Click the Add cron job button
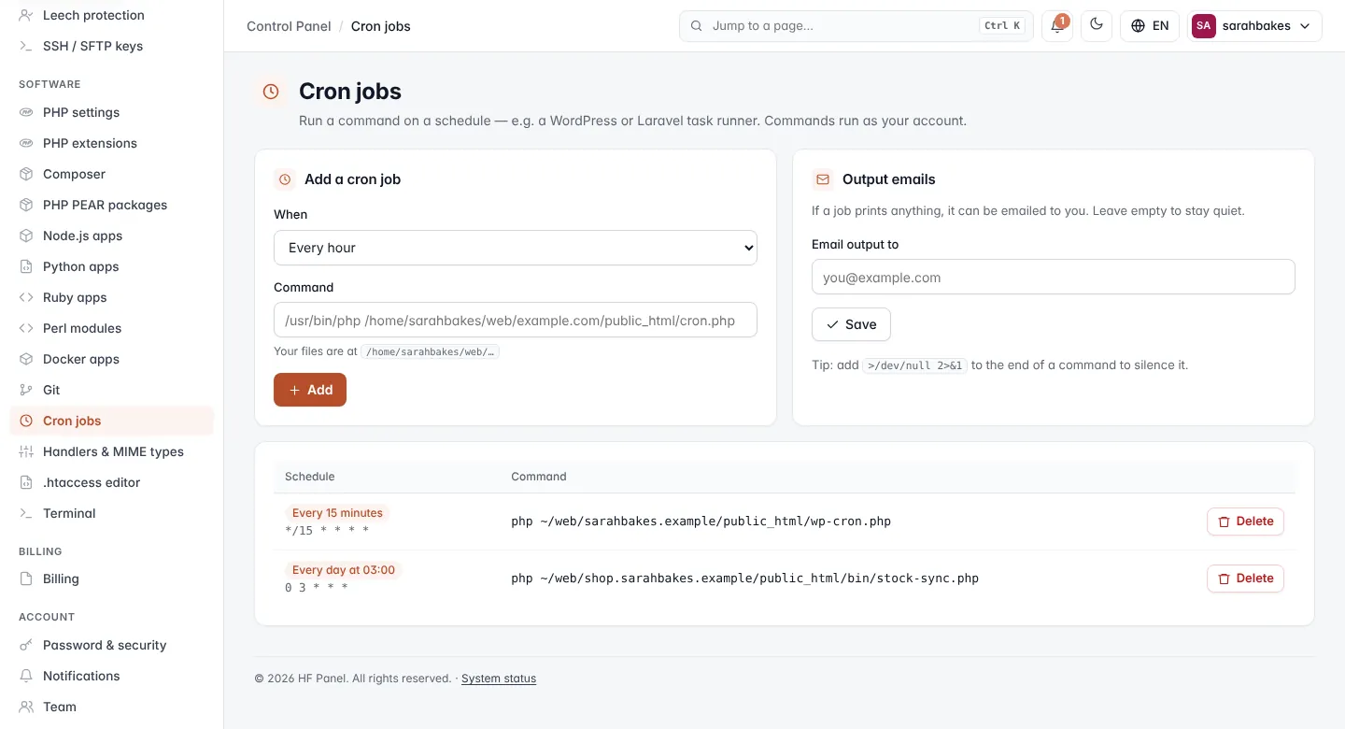Viewport: 1345px width, 729px height. click(310, 390)
